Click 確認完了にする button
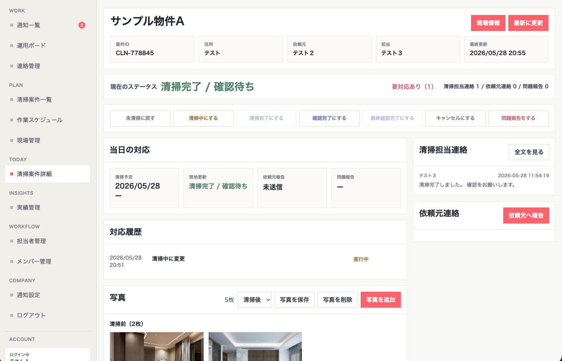 pos(329,119)
